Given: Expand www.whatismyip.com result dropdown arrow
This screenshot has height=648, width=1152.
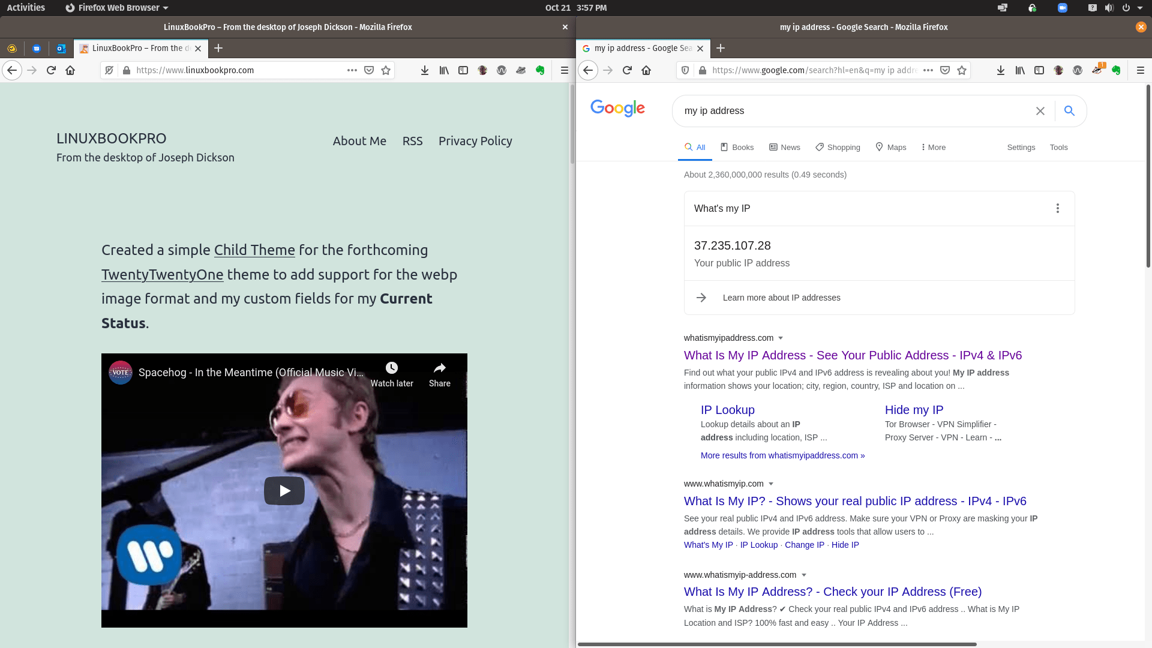Looking at the screenshot, I should click(771, 484).
